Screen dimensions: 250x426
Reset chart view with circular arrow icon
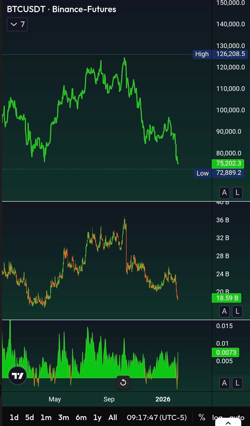click(x=123, y=382)
